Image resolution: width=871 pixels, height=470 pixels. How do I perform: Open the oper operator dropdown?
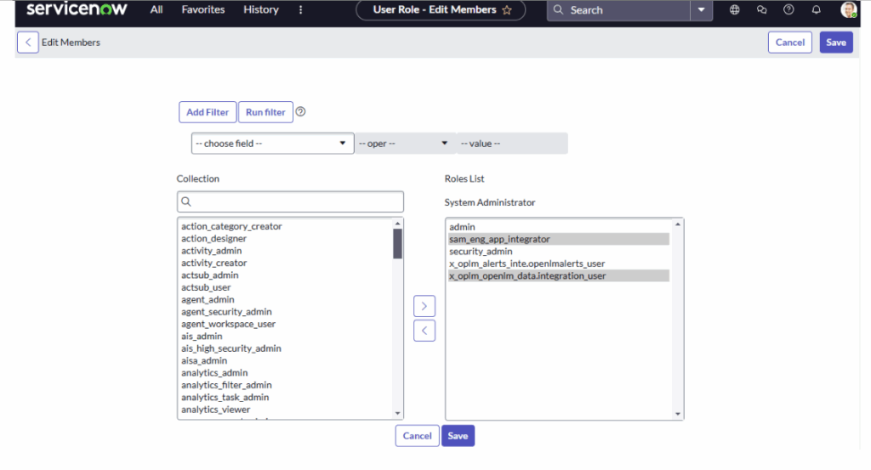tap(404, 143)
